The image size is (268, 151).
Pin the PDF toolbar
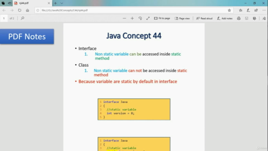coord(264,18)
